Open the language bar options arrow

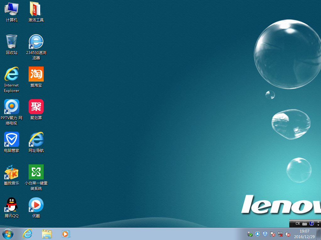click(x=318, y=225)
